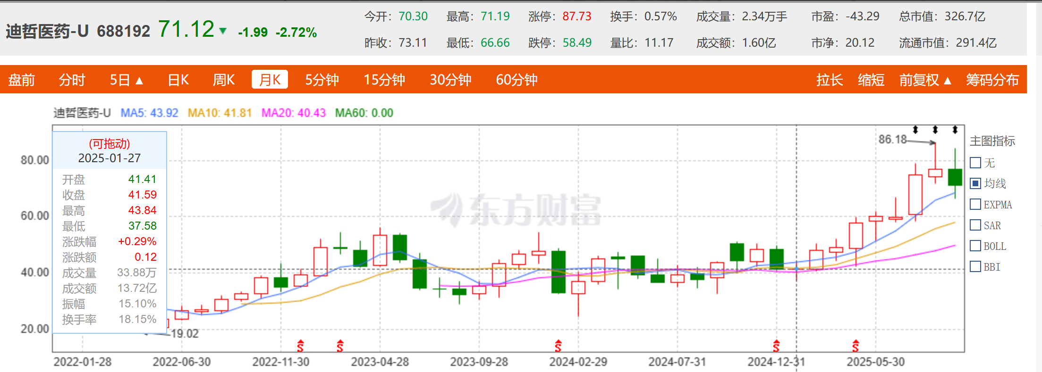Click the 总市值 value 326.7亿
The width and height of the screenshot is (1042, 372).
pos(965,17)
